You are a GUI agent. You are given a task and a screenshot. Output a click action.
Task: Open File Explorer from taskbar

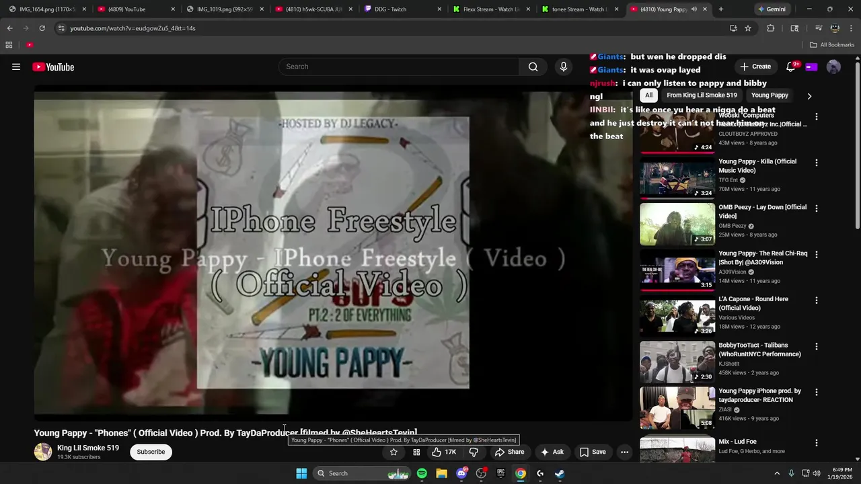click(x=441, y=473)
